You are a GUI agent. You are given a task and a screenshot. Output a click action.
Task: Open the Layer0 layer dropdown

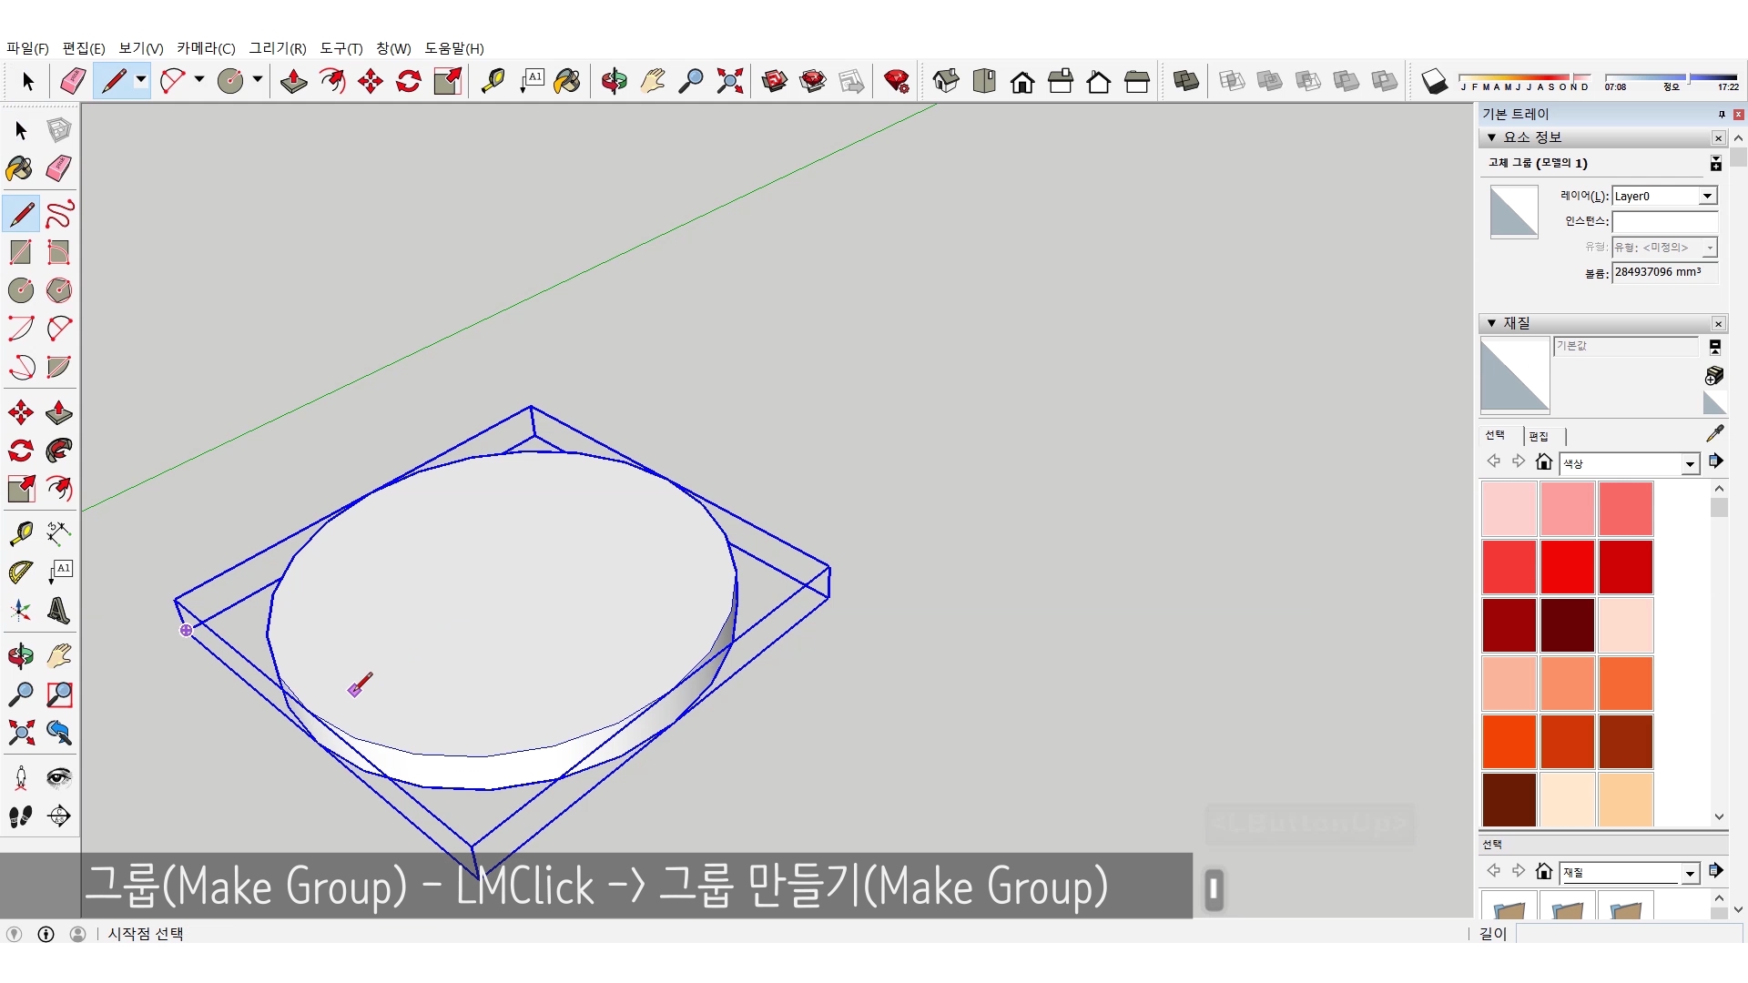tap(1707, 197)
